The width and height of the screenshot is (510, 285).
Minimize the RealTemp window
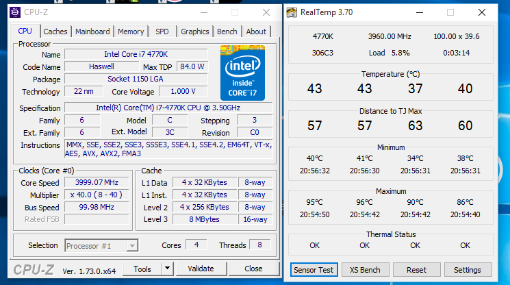coord(420,13)
